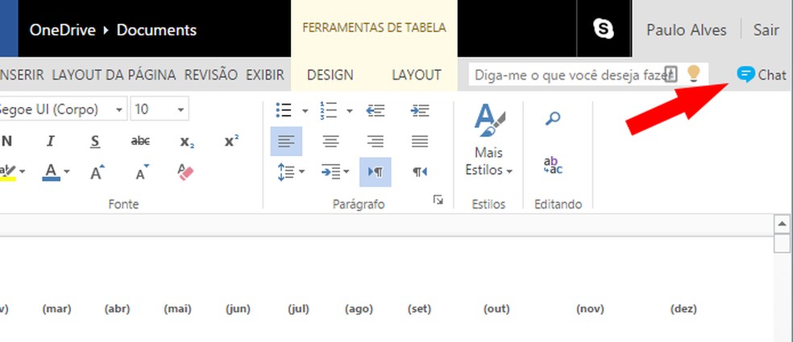Viewport: 793px width, 342px height.
Task: Open the Find magnifier tool
Action: pyautogui.click(x=553, y=119)
